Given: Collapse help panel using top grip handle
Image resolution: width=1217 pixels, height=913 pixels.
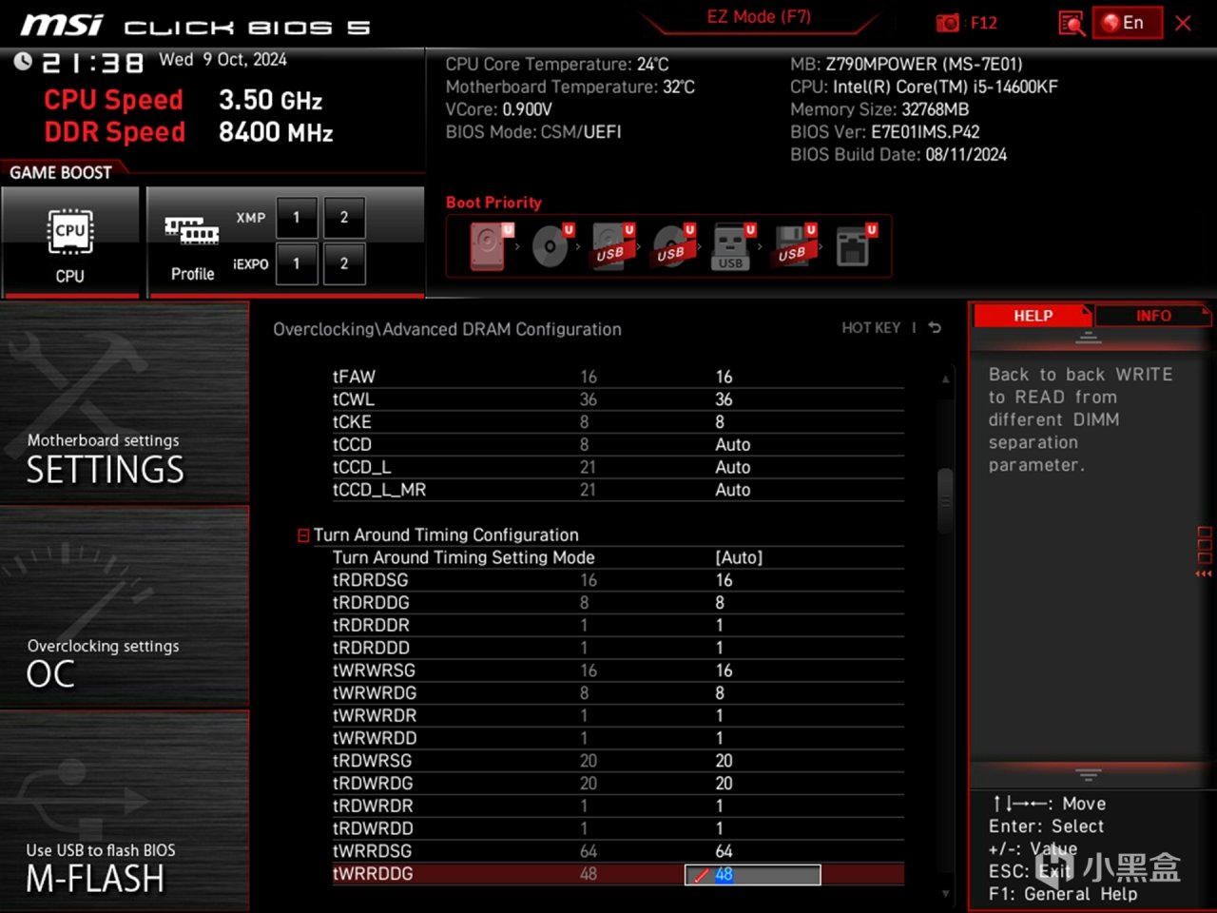Looking at the screenshot, I should click(1089, 338).
